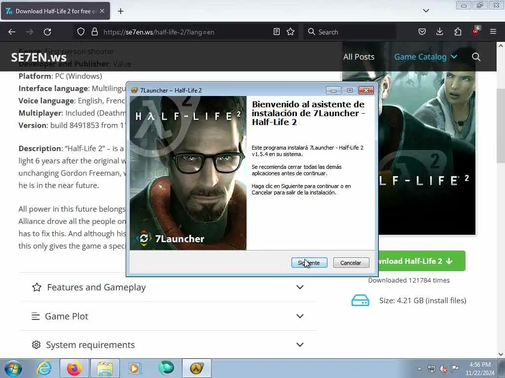Expand the Features and Gameplay section

(x=168, y=287)
